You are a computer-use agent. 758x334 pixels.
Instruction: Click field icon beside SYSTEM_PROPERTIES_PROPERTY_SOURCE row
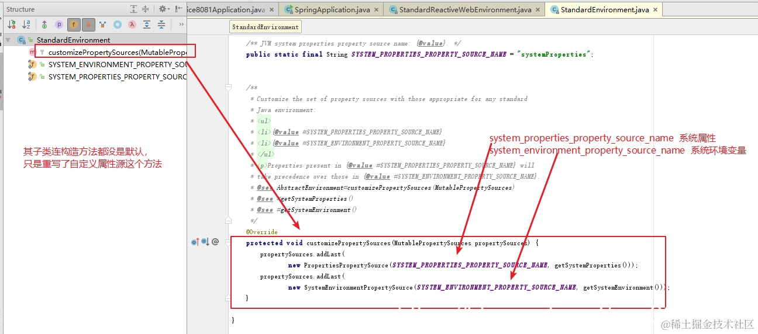[x=32, y=76]
